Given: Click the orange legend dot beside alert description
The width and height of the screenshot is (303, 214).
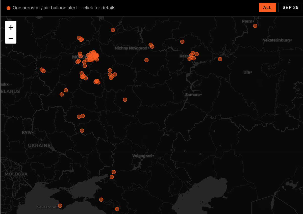Looking at the screenshot, I should click(x=8, y=8).
